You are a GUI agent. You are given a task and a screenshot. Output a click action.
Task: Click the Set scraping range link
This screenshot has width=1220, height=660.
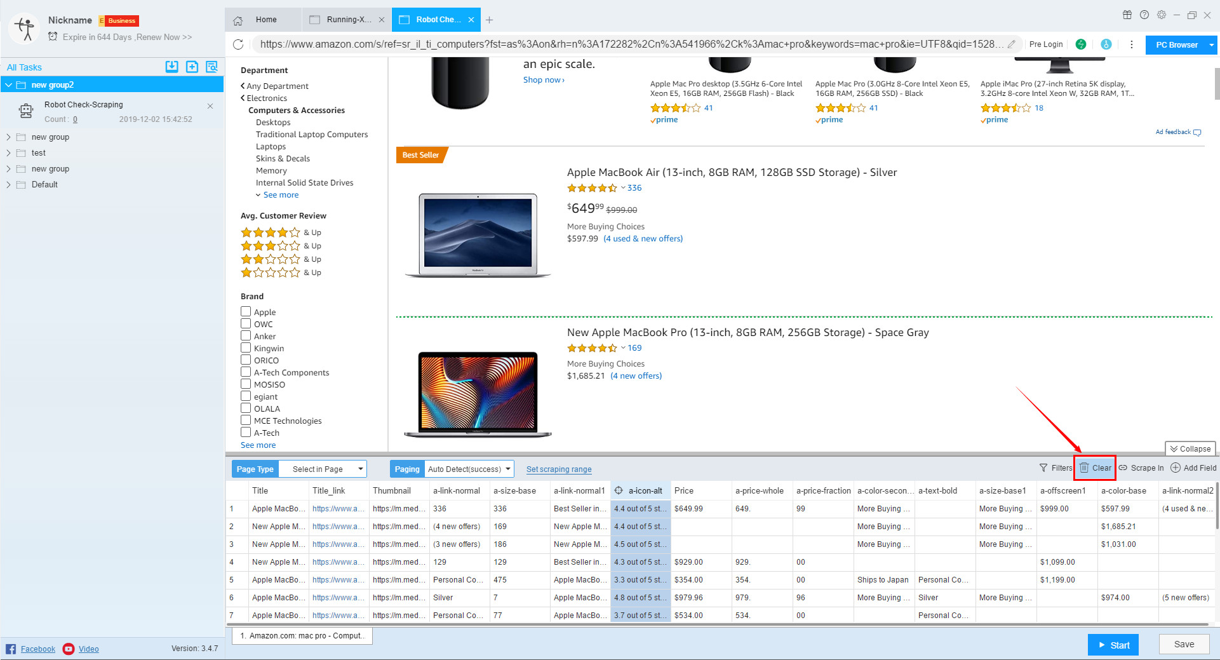559,469
